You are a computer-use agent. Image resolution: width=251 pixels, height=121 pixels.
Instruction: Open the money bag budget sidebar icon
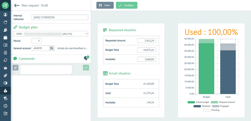[5, 91]
